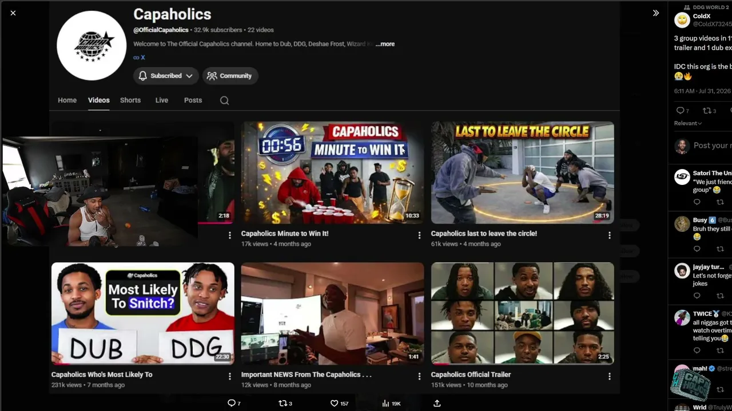Open 'Capaholics Official Trailer' title link
The height and width of the screenshot is (411, 732).
(471, 374)
